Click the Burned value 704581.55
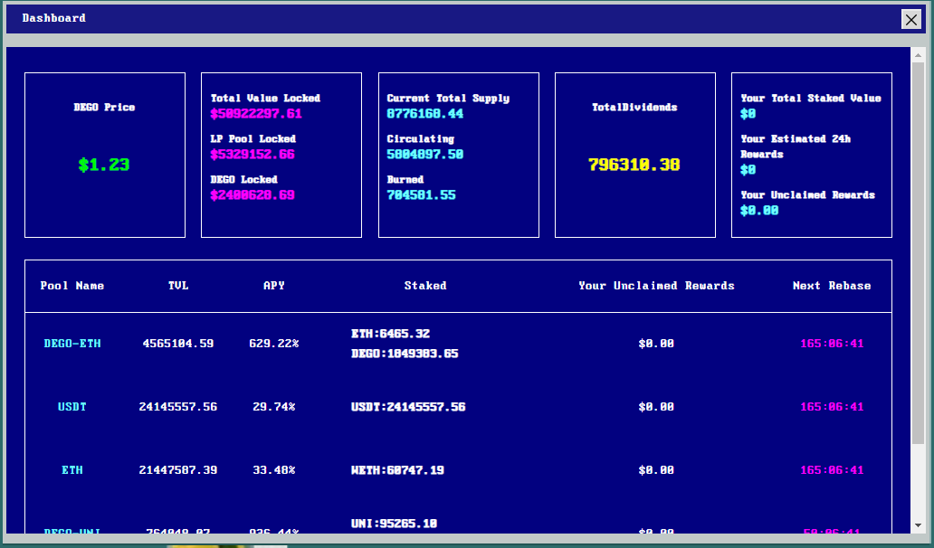This screenshot has width=934, height=548. coord(421,194)
